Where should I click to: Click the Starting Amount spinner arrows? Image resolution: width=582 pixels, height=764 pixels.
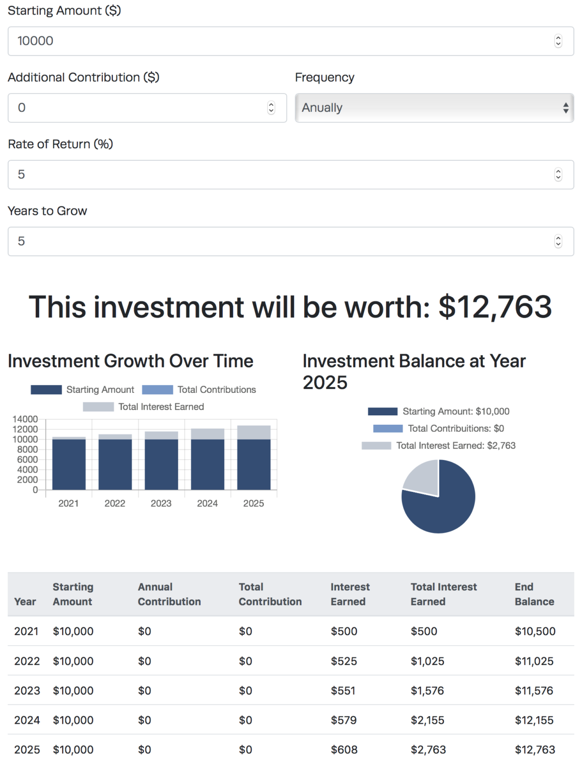coord(558,41)
